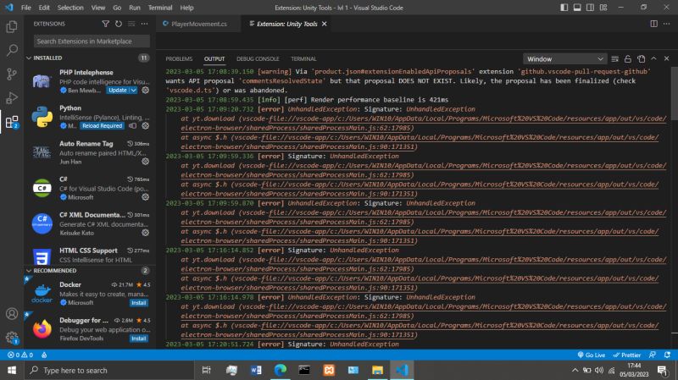Clear the output panel
The image size is (678, 380).
(615, 58)
